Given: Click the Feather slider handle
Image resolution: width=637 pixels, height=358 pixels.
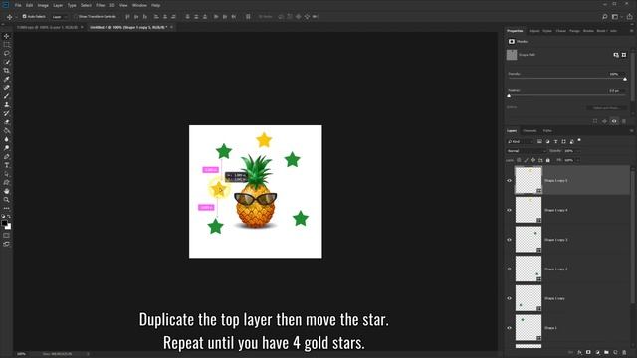Looking at the screenshot, I should 509,96.
